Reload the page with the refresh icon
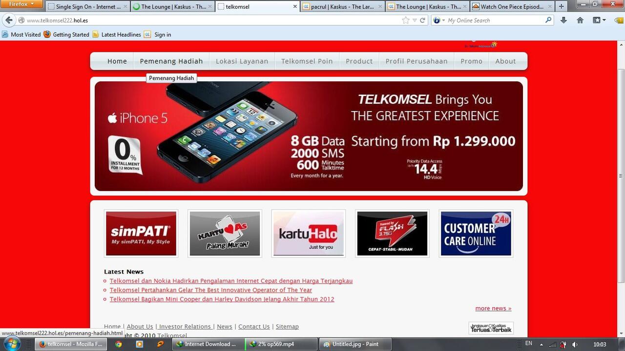 (423, 20)
